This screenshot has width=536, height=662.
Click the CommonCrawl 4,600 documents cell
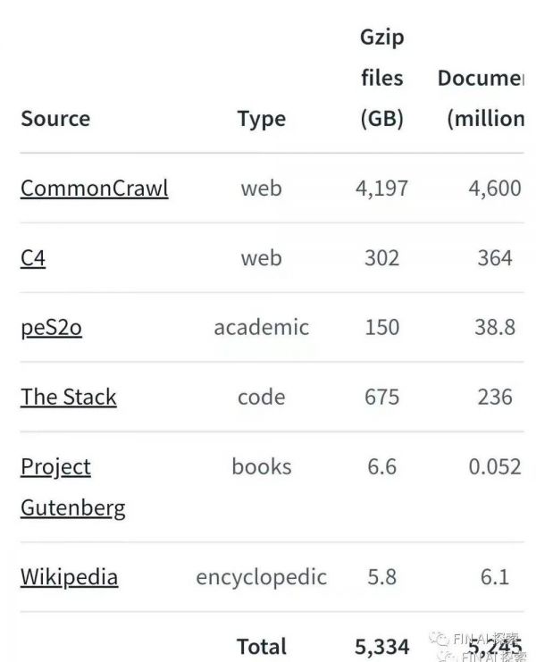click(x=494, y=189)
